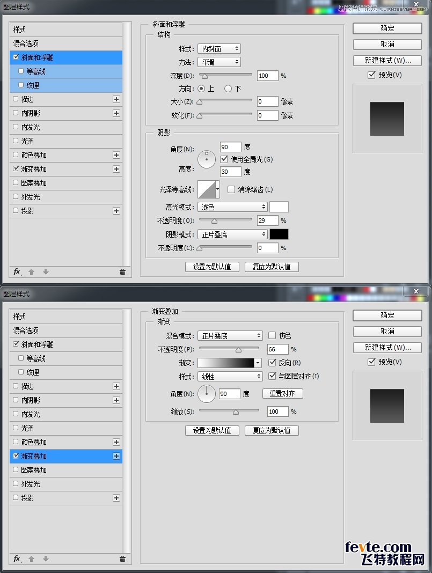The width and height of the screenshot is (432, 573).
Task: Add another 渐变叠加 effect in top dialog
Action: [116, 169]
